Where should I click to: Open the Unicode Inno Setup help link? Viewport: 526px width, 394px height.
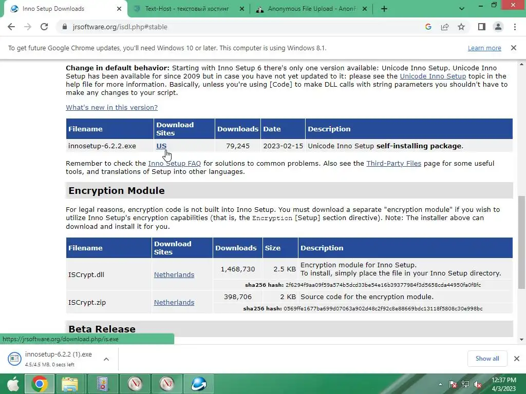click(x=433, y=76)
